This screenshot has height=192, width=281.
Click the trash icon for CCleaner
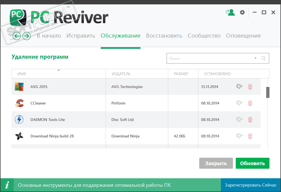[x=250, y=103]
